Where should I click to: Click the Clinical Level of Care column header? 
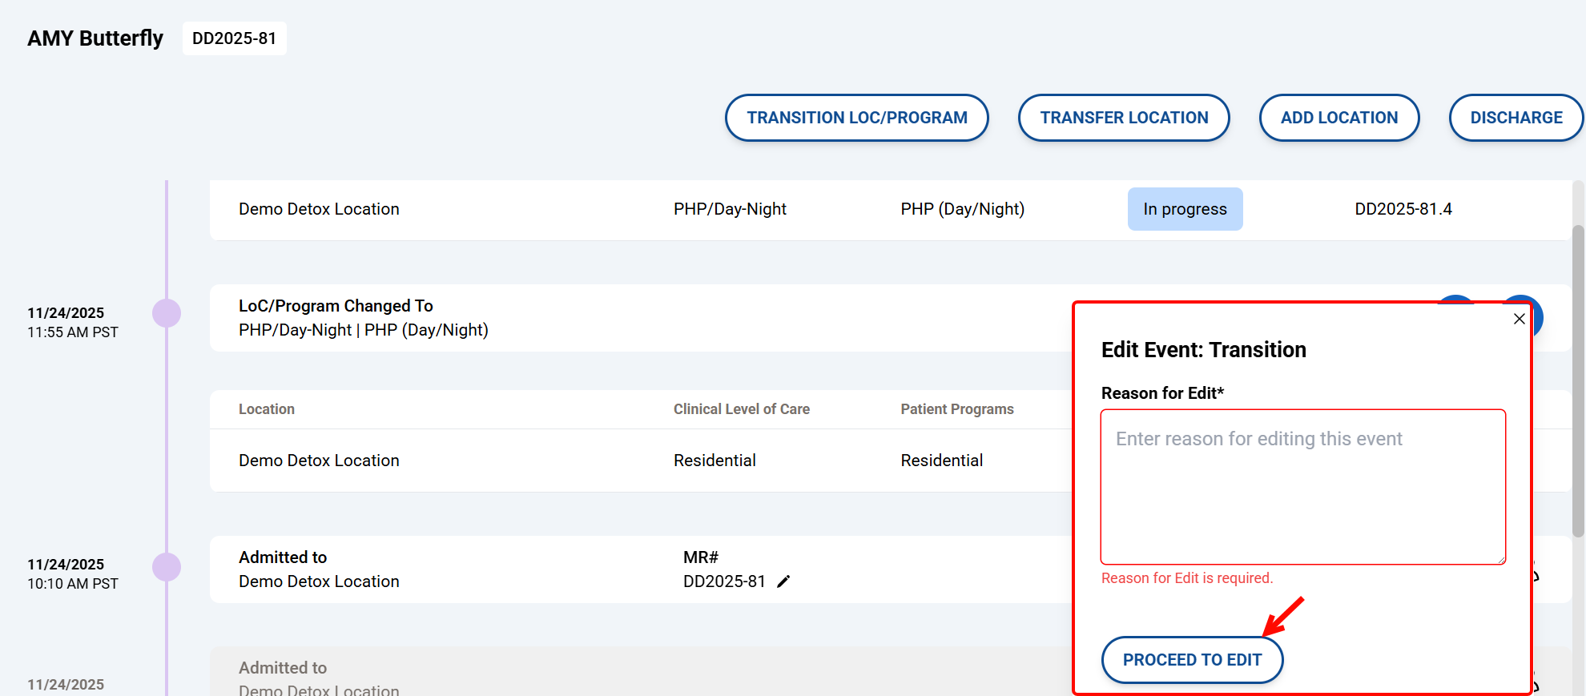coord(741,409)
